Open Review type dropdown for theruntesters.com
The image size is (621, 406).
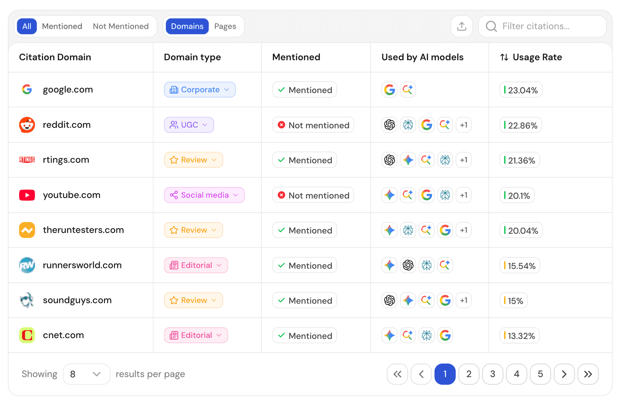coord(193,230)
